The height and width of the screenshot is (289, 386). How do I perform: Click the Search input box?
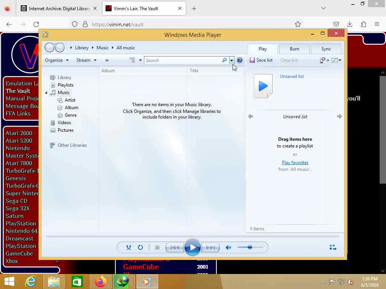pos(184,60)
